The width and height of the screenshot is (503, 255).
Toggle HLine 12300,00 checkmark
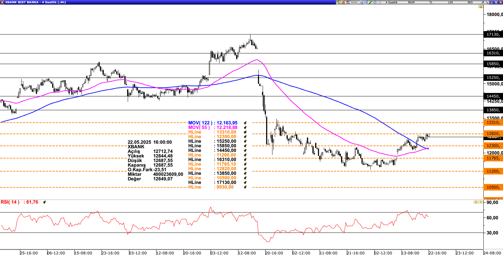tap(245, 137)
